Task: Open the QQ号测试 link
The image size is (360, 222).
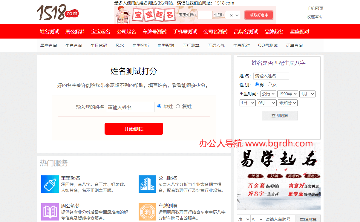Action: [268, 45]
